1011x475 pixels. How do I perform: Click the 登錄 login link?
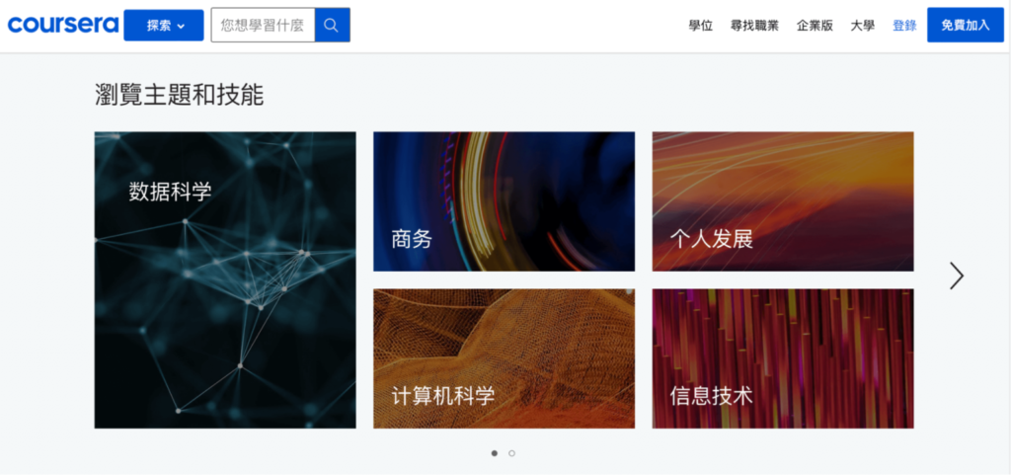click(x=904, y=26)
